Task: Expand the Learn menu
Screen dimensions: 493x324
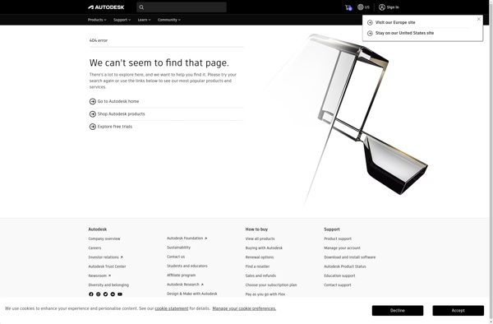Action: pos(144,20)
